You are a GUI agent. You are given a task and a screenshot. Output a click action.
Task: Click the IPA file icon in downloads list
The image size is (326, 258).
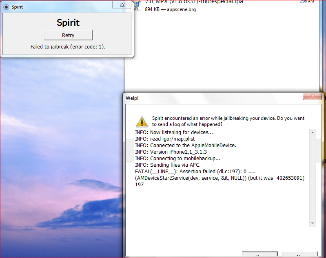137,5
